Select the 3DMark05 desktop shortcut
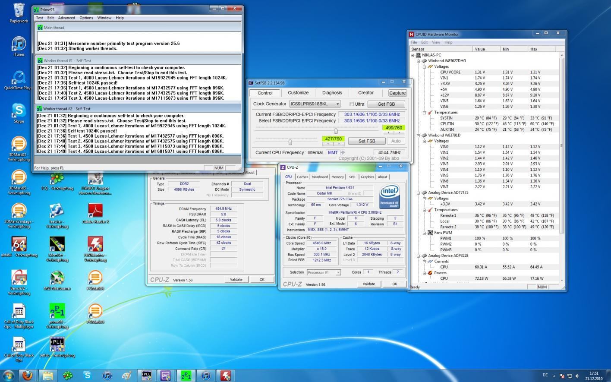The height and width of the screenshot is (382, 611). pyautogui.click(x=19, y=183)
